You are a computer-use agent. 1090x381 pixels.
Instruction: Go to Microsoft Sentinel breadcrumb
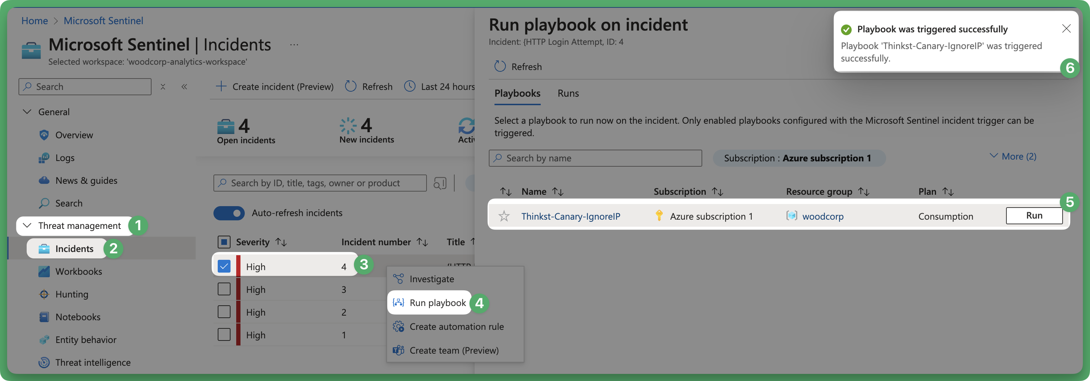point(103,21)
